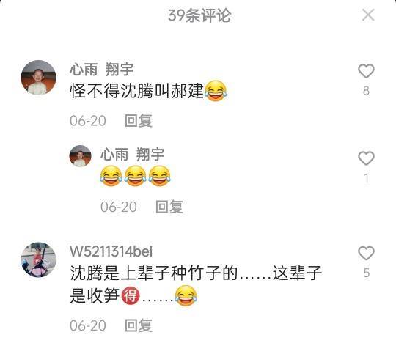This screenshot has width=396, height=354.
Task: Open username 心雨 翔宇 on nested reply
Action: point(132,154)
